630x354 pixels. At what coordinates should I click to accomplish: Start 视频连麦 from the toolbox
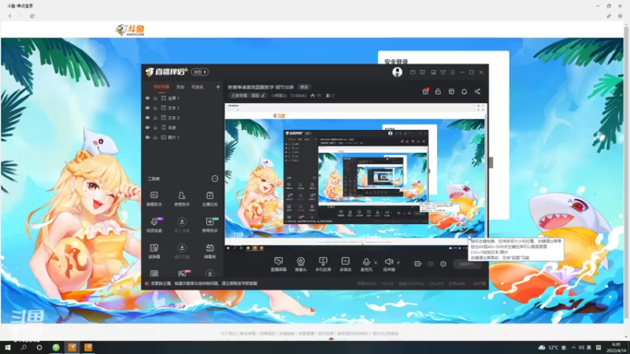pyautogui.click(x=154, y=225)
